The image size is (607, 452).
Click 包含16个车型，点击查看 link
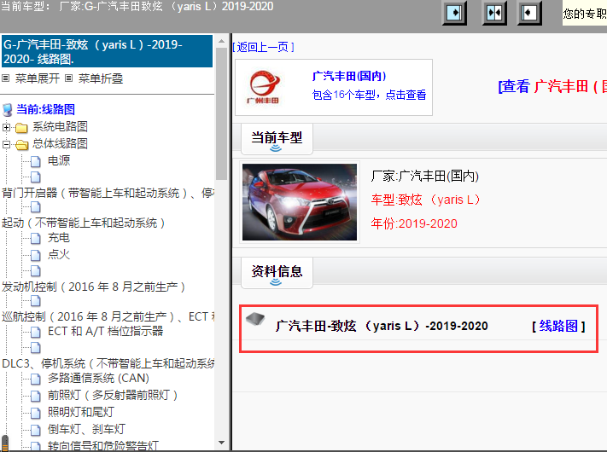tap(370, 95)
